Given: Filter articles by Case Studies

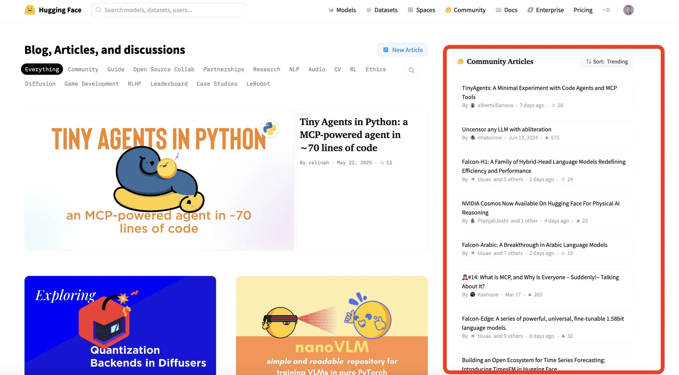Looking at the screenshot, I should (x=217, y=84).
